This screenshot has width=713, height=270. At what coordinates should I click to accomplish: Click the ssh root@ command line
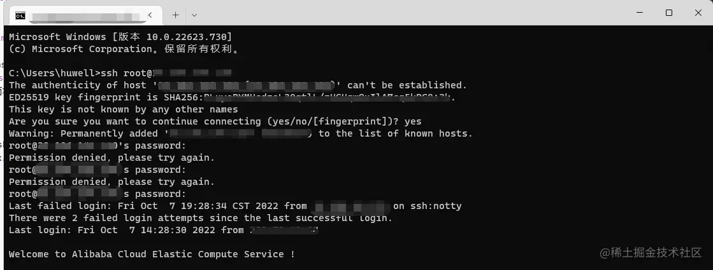(83, 73)
